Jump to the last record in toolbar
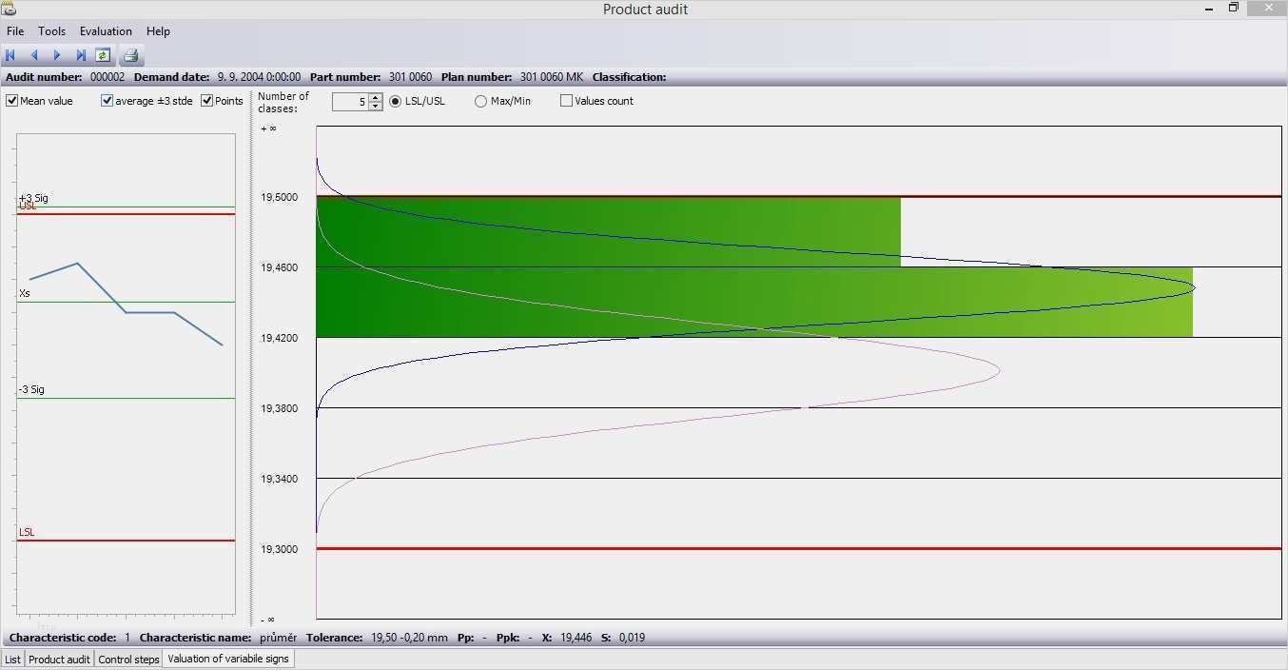 pyautogui.click(x=81, y=55)
